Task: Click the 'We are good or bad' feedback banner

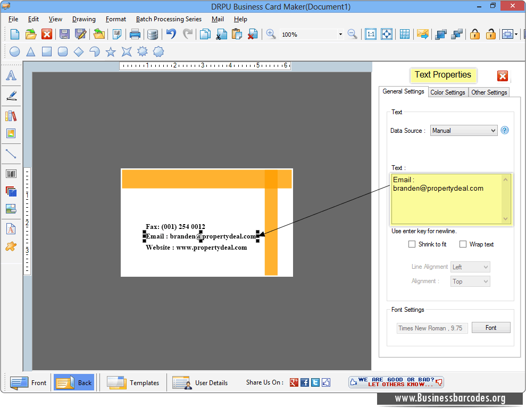Action: coord(396,382)
